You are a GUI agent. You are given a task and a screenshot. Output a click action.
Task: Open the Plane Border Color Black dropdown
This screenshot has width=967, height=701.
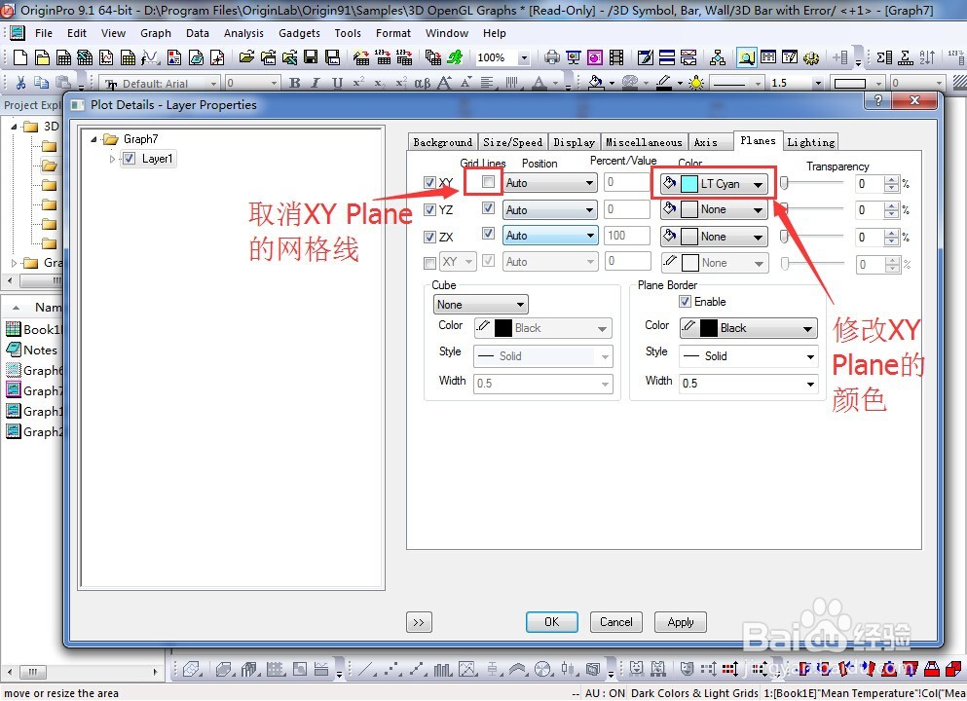(748, 328)
